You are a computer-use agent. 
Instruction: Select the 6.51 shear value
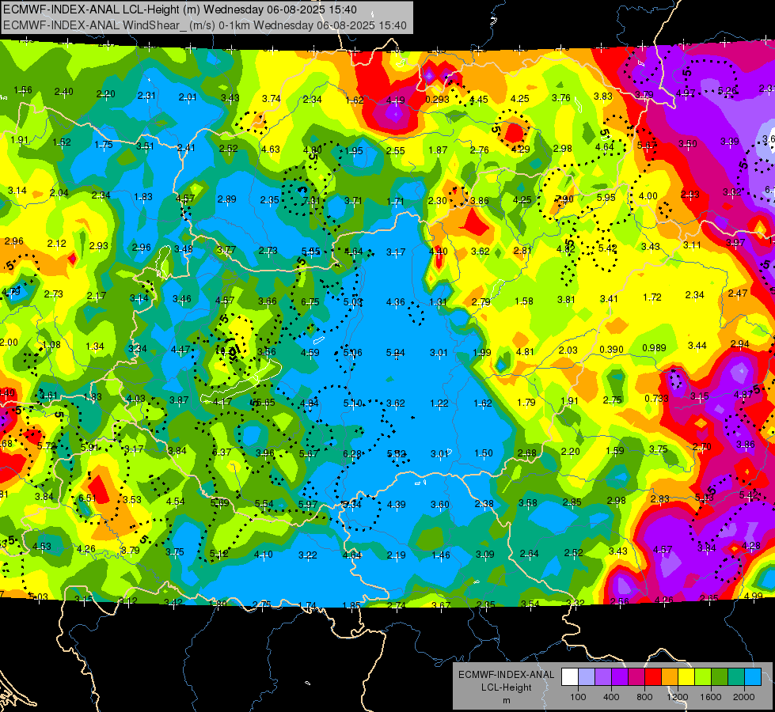[87, 498]
